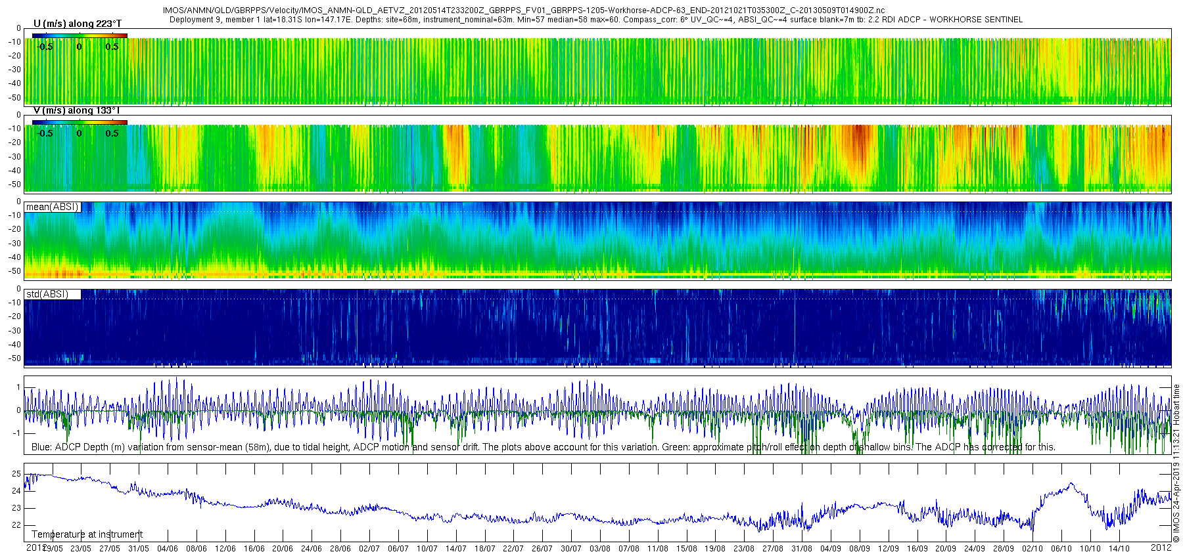The height and width of the screenshot is (558, 1183).
Task: Click the '-30' depth tick of the V panel
Action: pos(14,157)
